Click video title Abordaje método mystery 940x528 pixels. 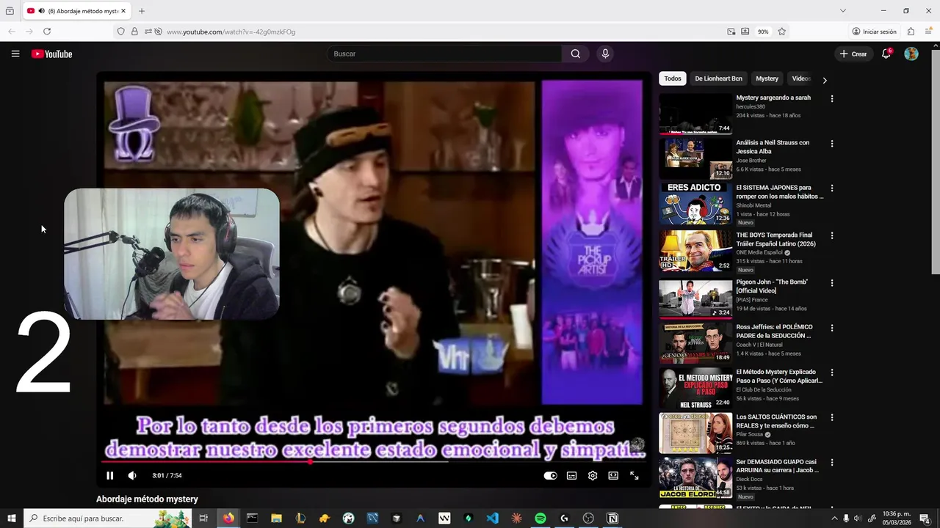147,499
